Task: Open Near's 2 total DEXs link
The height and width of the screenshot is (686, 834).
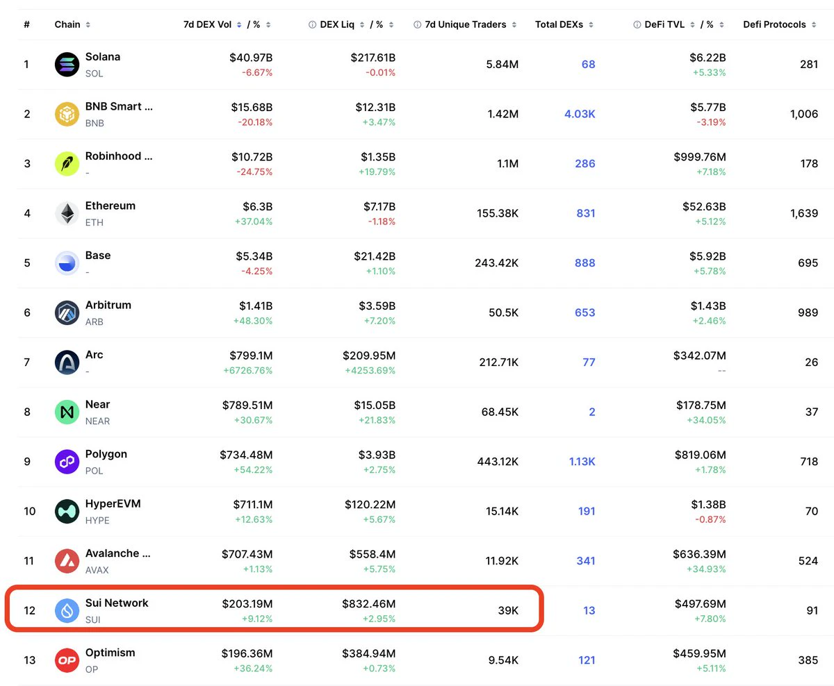Action: click(x=592, y=412)
